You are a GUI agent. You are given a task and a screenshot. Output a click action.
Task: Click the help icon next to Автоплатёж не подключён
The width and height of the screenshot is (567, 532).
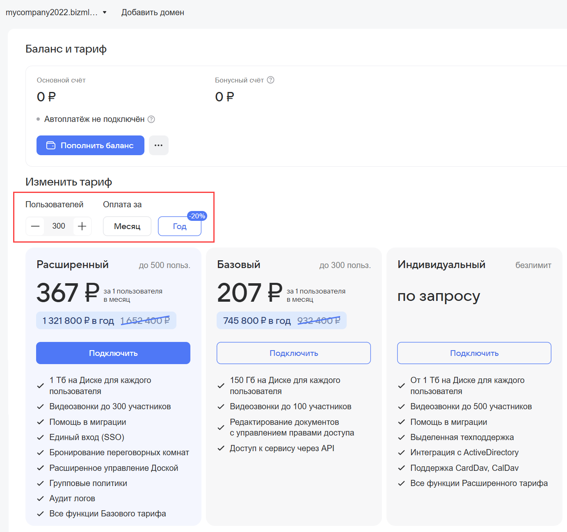pos(151,119)
